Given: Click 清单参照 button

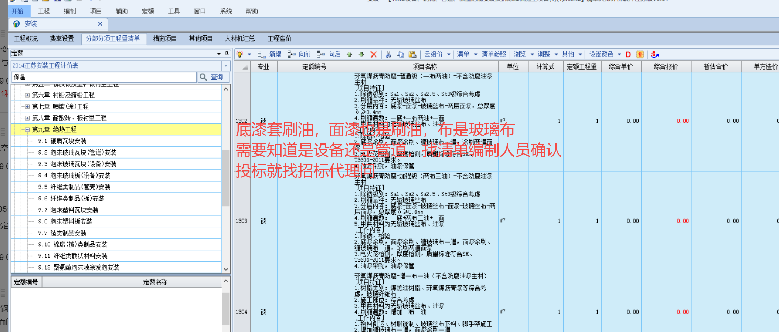Looking at the screenshot, I should 494,54.
